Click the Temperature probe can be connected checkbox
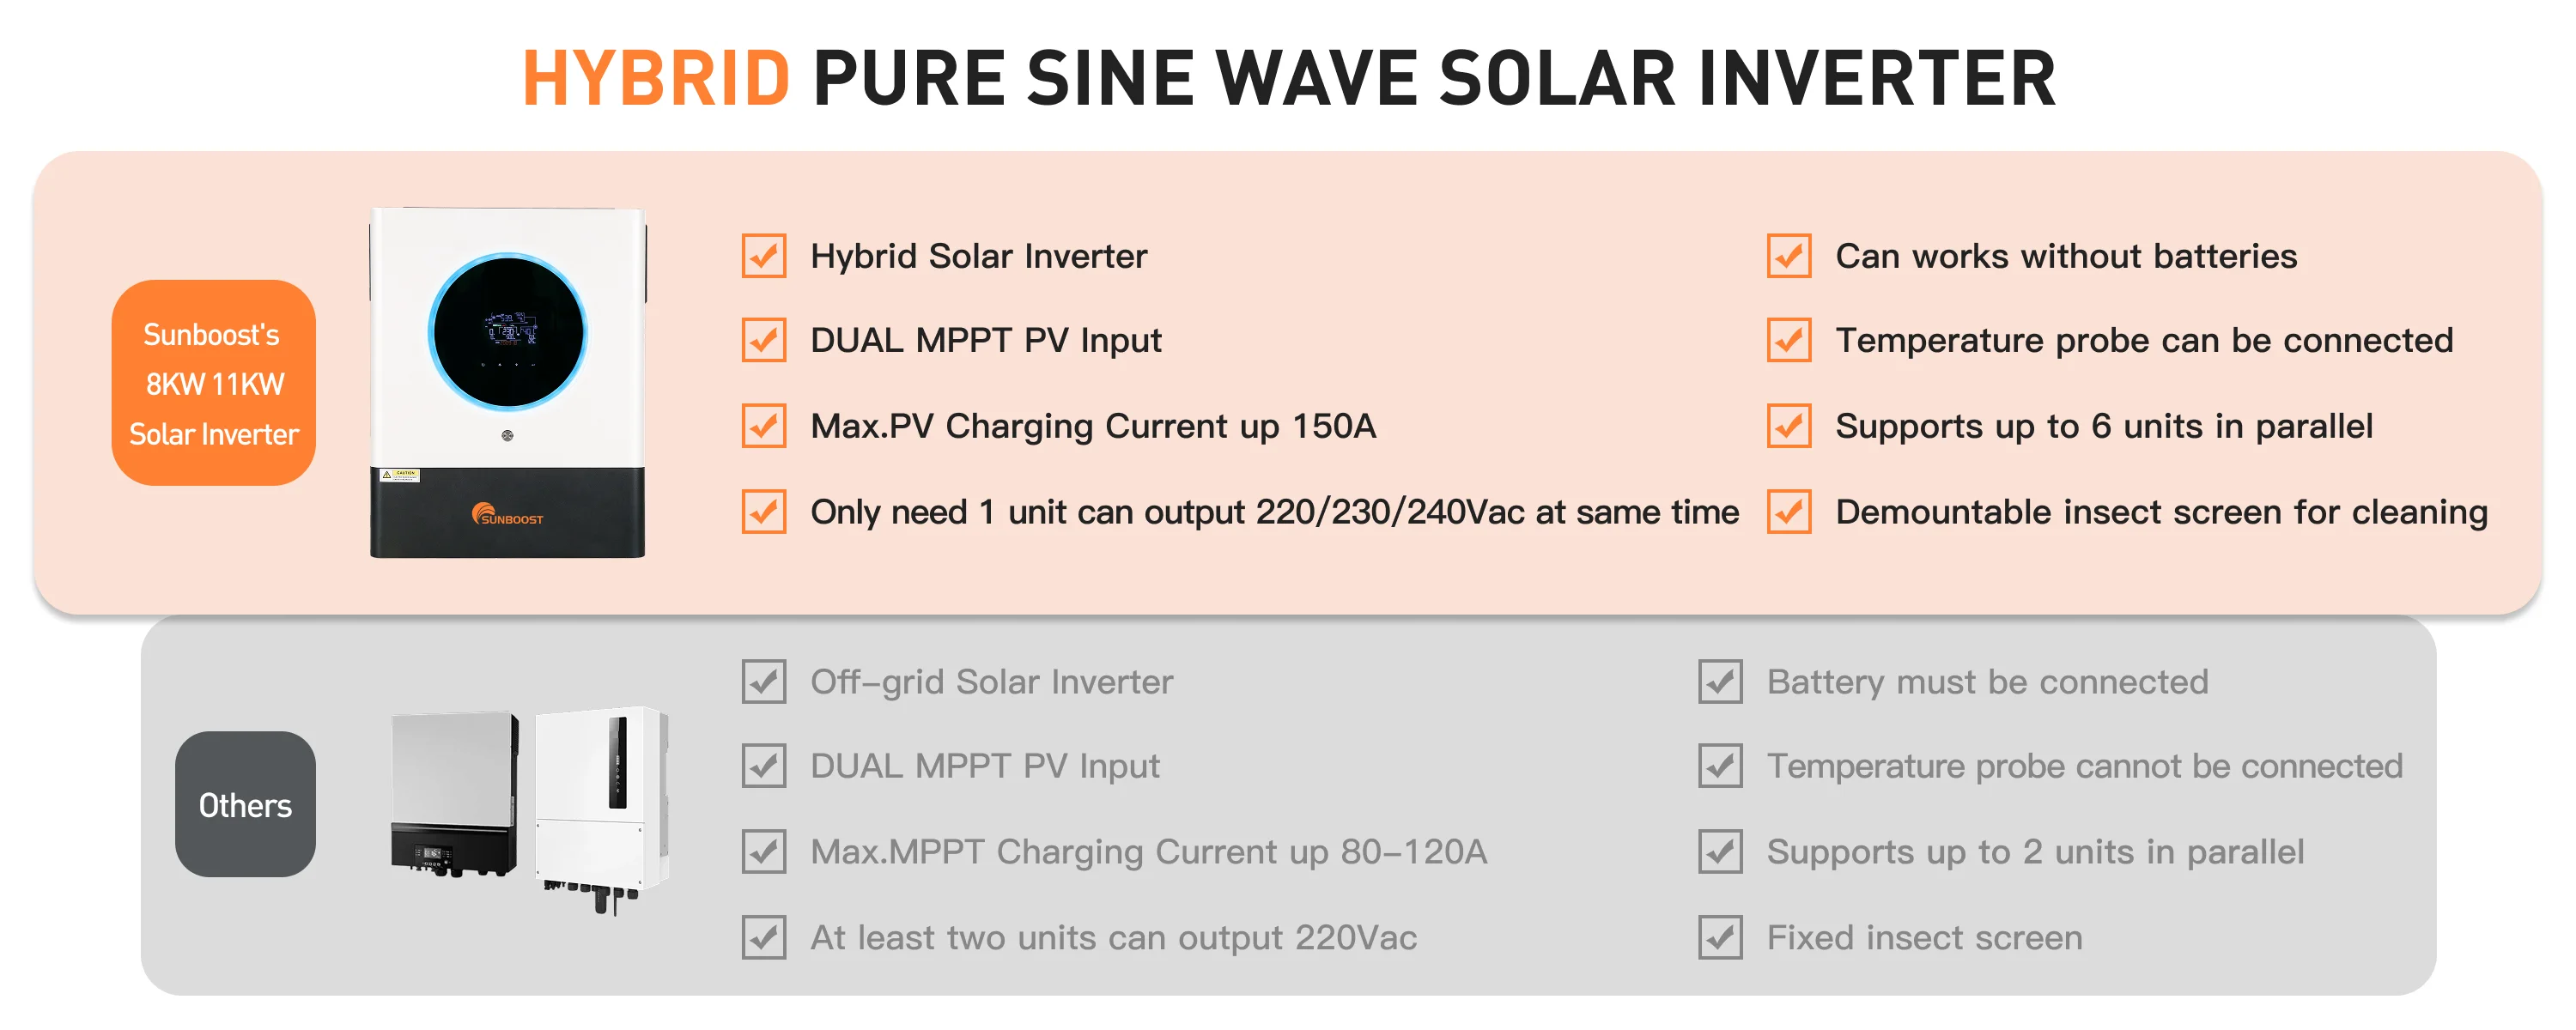 [1789, 340]
